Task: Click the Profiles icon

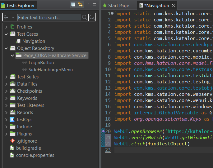Action: click(x=12, y=27)
